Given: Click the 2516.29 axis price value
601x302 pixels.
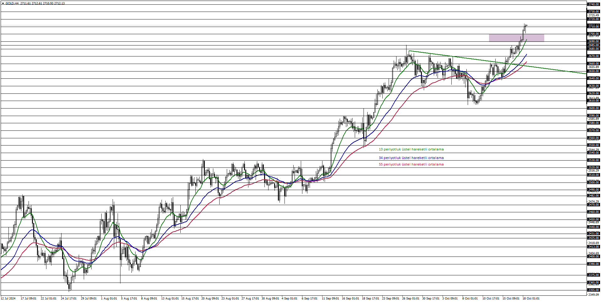Looking at the screenshot, I should tap(593, 171).
